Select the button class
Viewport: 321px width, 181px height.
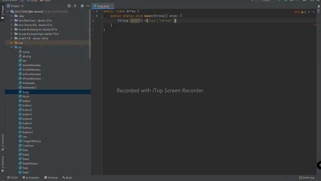[x=25, y=101]
